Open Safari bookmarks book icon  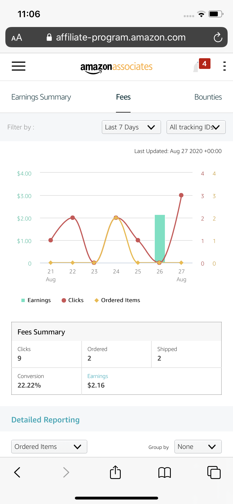165,472
